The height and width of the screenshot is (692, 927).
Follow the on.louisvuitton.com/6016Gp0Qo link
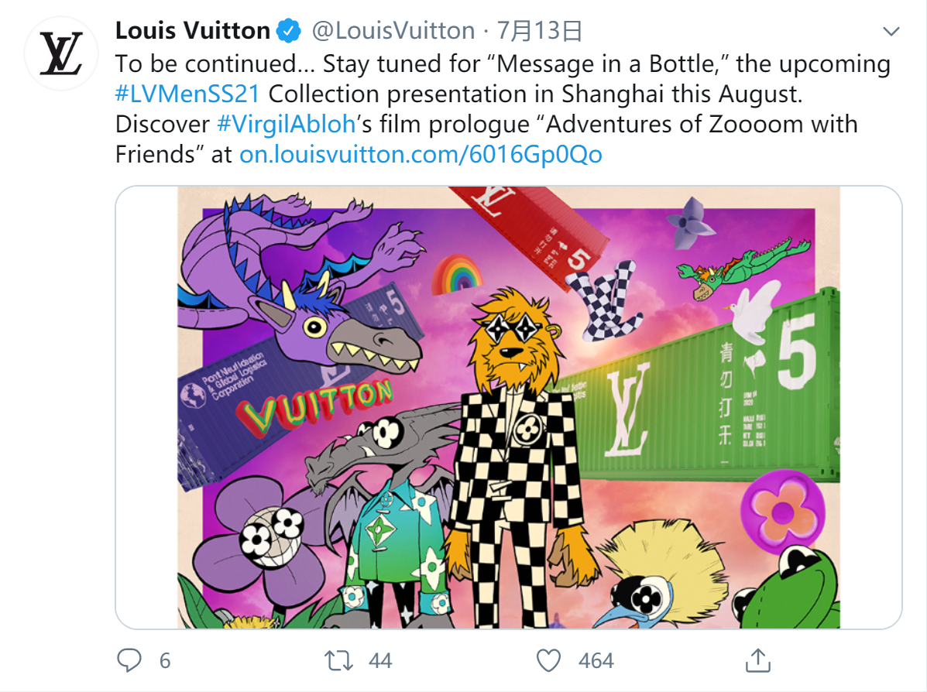(421, 154)
